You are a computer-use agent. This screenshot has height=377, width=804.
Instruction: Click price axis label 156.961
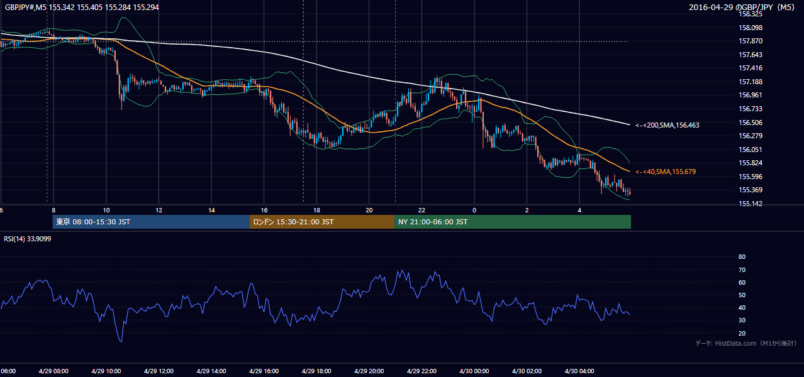751,96
